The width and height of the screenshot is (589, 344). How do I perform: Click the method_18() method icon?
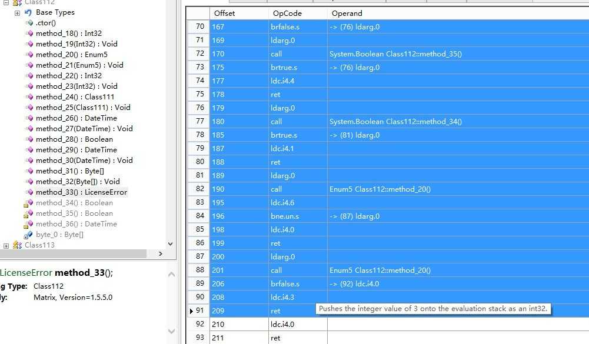pyautogui.click(x=29, y=34)
